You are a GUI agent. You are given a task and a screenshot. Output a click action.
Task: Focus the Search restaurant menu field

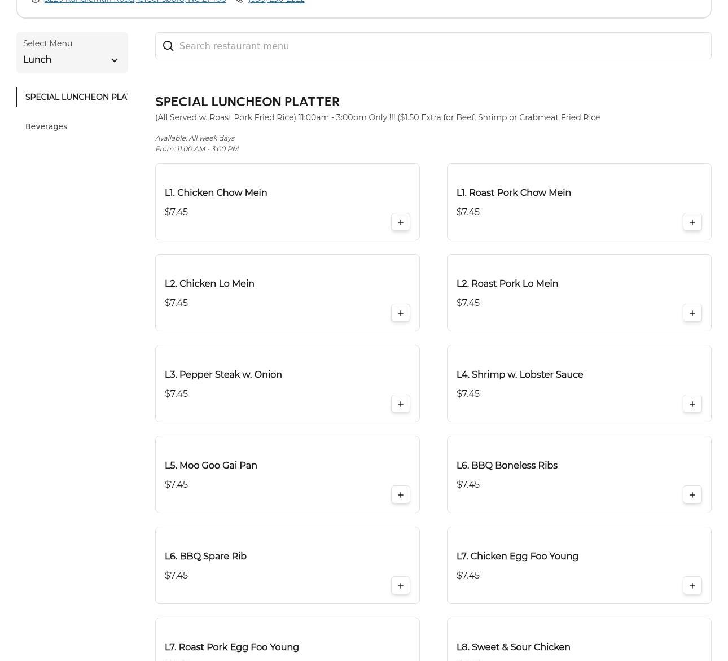pos(440,46)
